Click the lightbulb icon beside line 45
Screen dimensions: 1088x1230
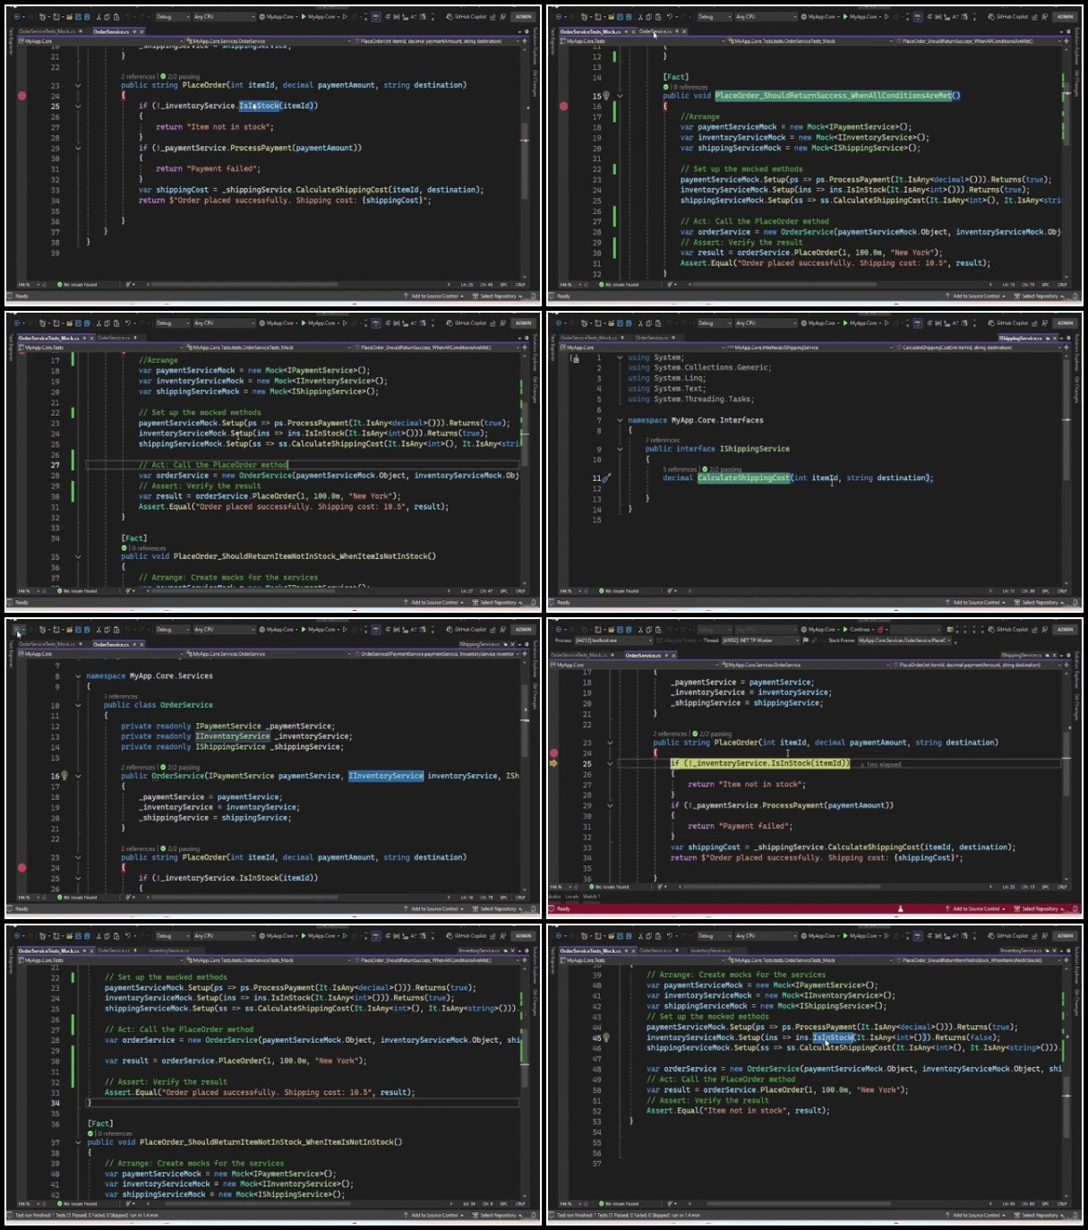coord(606,1037)
